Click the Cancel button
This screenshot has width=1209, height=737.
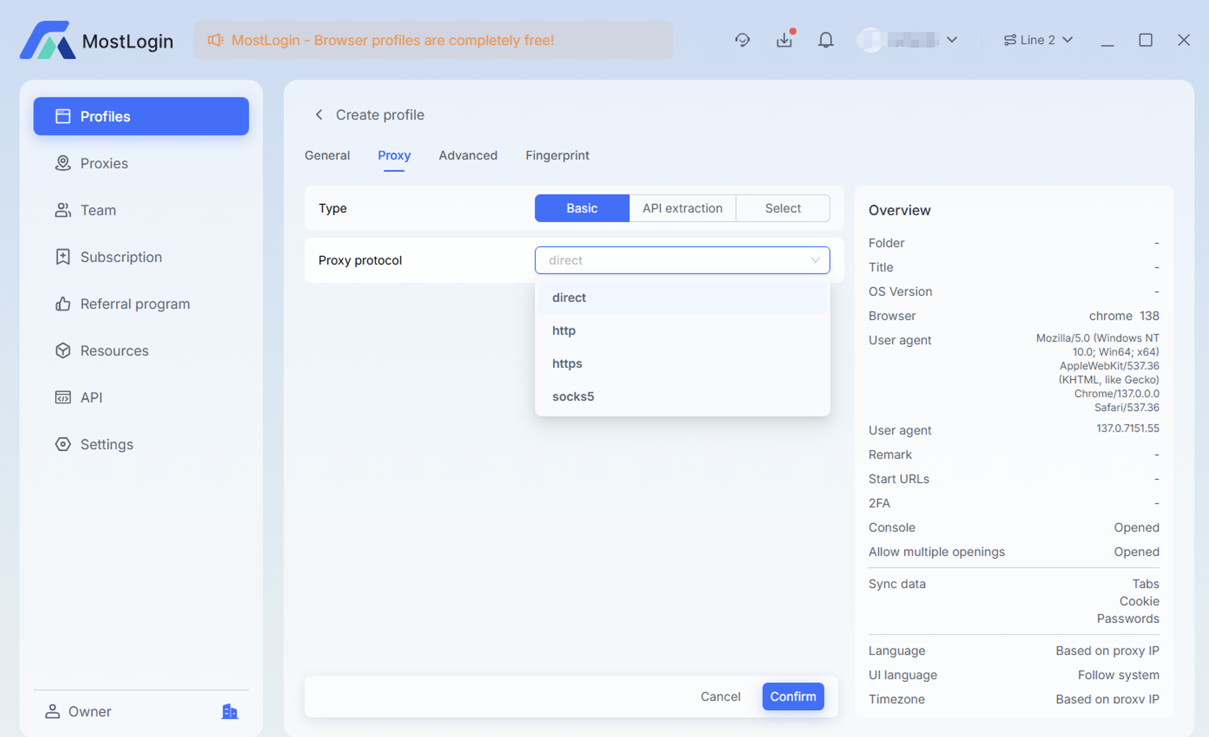(x=720, y=696)
